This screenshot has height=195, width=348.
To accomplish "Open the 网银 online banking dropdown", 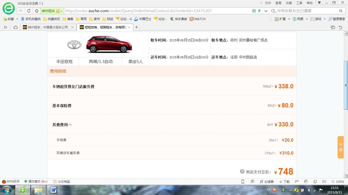I will tap(300, 19).
